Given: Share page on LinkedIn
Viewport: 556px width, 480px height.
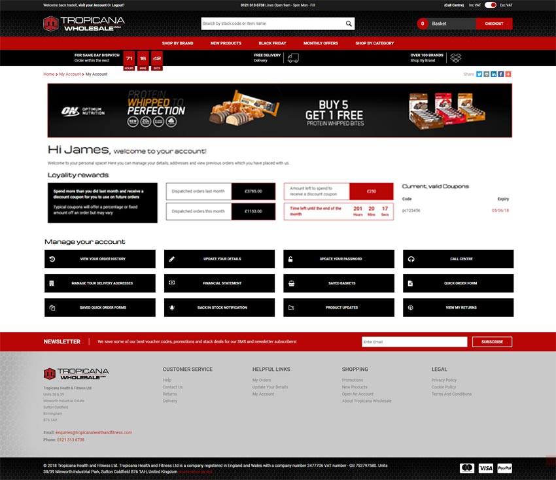Looking at the screenshot, I should tap(494, 74).
